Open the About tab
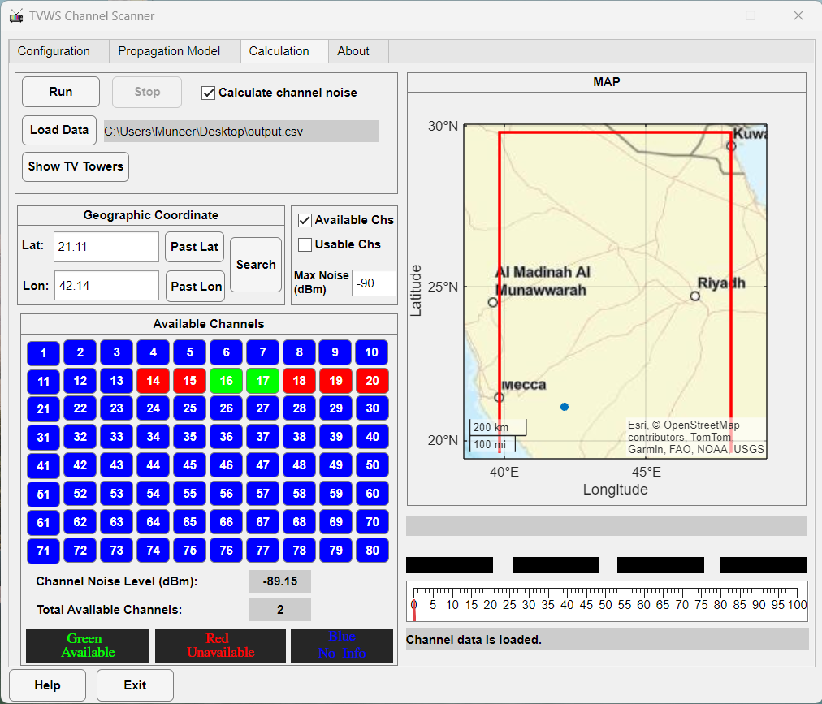The width and height of the screenshot is (822, 704). [353, 51]
